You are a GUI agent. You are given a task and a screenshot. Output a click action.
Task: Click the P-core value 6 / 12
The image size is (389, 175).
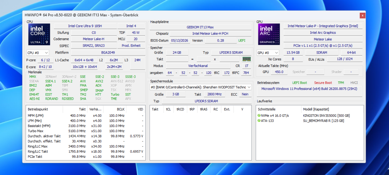coord(45,60)
